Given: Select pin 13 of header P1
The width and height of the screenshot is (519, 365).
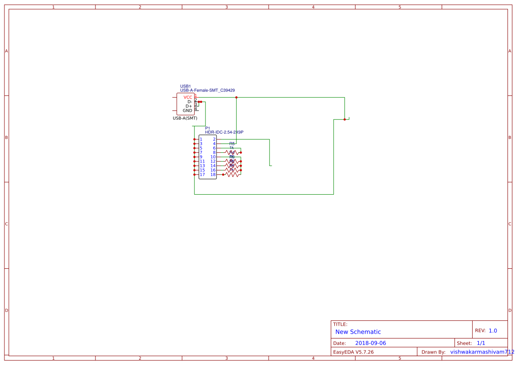Looking at the screenshot, I should pyautogui.click(x=202, y=166).
